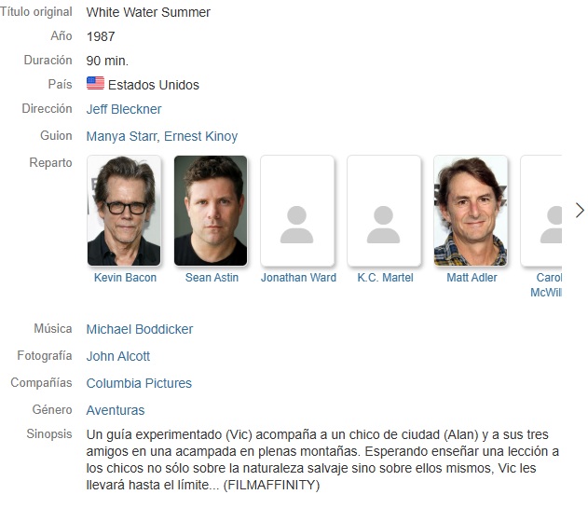
Task: Open Ernest Kinoy writer link
Action: [200, 136]
